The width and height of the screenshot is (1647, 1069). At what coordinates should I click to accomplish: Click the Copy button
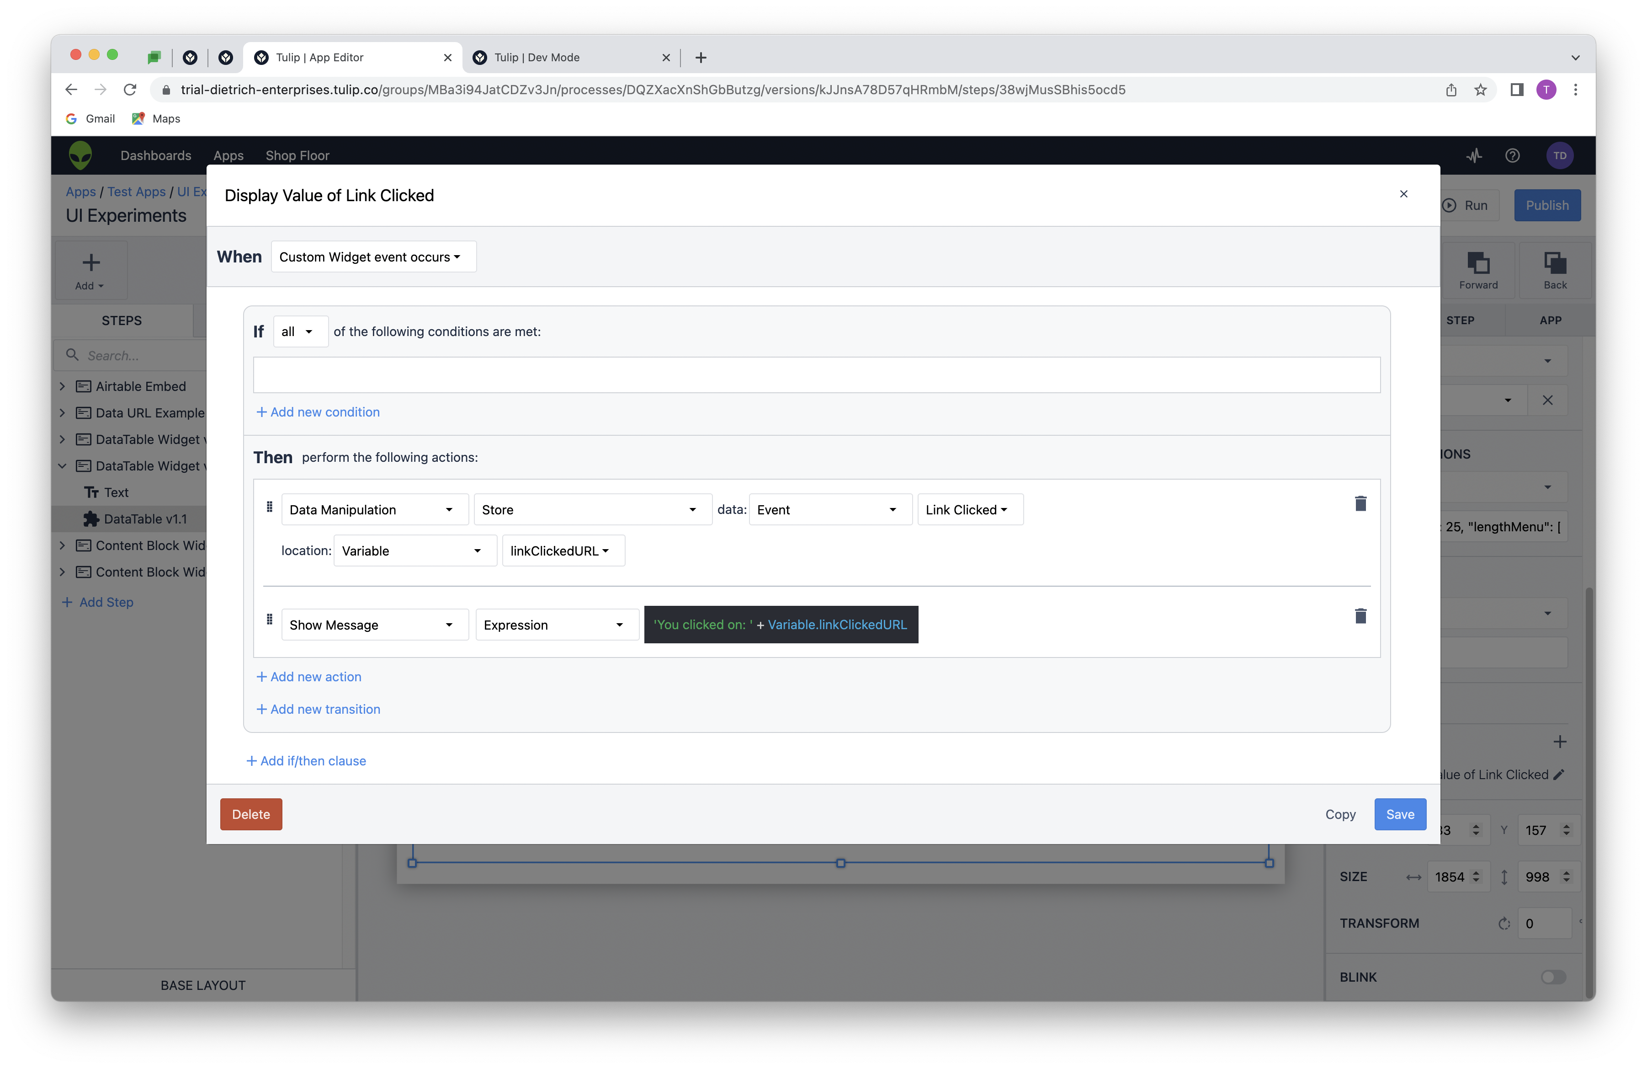coord(1340,814)
